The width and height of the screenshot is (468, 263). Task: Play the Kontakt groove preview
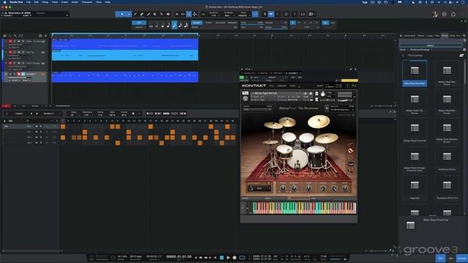[x=327, y=108]
